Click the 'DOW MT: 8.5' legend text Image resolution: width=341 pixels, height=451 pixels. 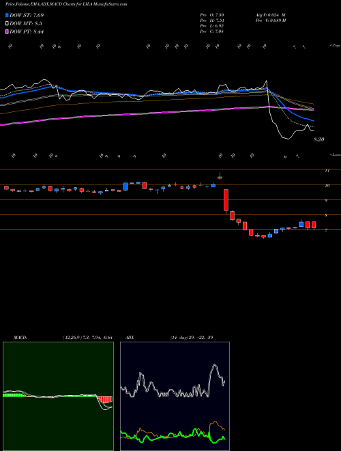point(26,24)
